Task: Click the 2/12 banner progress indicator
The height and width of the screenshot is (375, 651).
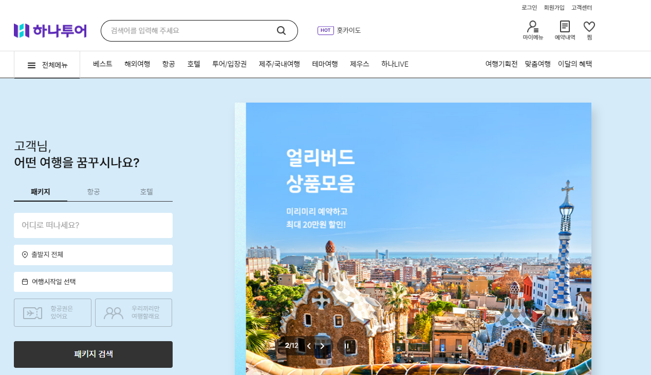Action: point(291,346)
